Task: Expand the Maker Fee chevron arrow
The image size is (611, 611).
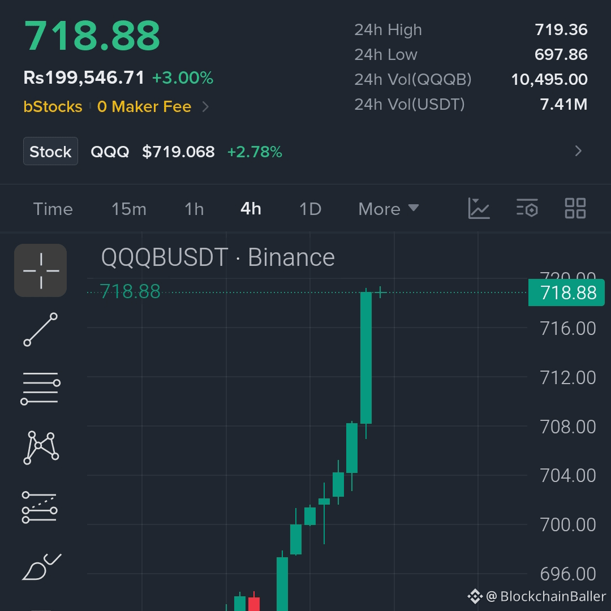Action: (x=206, y=107)
